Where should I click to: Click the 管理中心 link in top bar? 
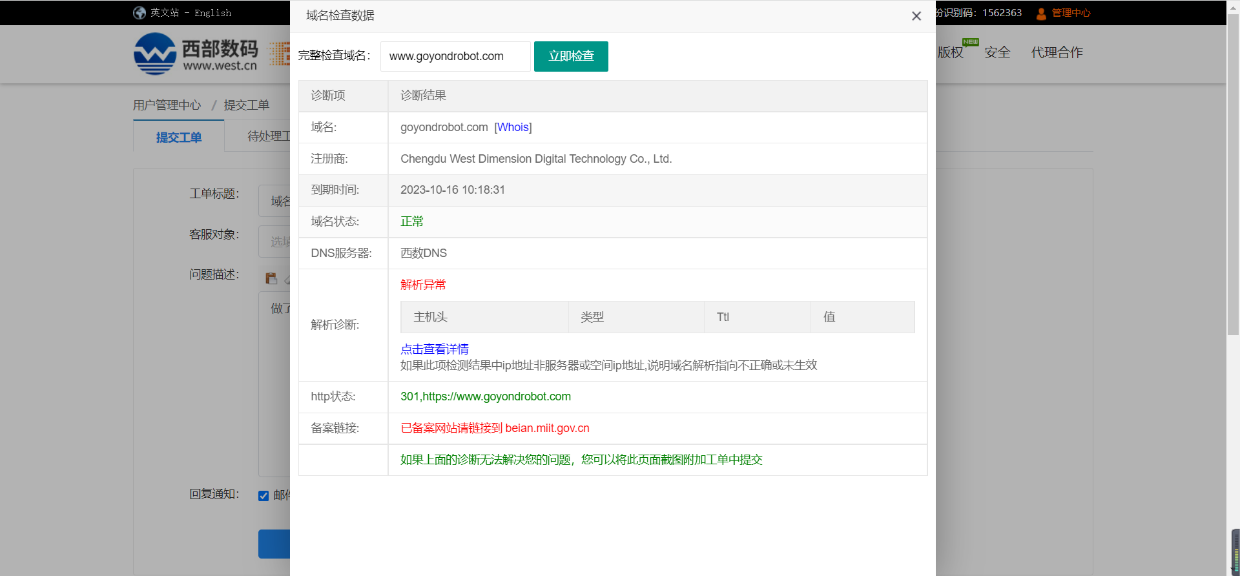coord(1071,13)
